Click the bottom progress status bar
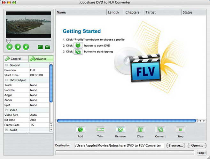 pyautogui.click(x=125, y=153)
